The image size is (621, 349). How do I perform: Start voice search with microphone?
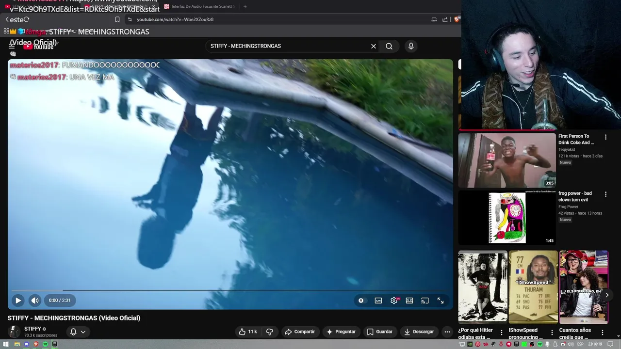click(x=411, y=46)
